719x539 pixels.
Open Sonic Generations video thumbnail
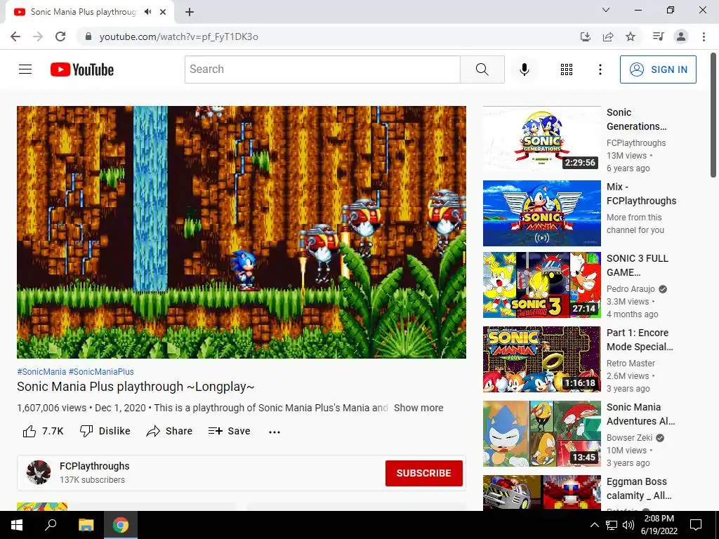(541, 139)
